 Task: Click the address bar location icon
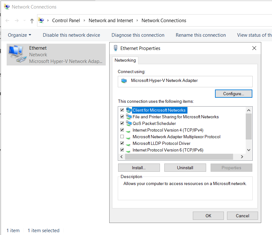click(41, 21)
